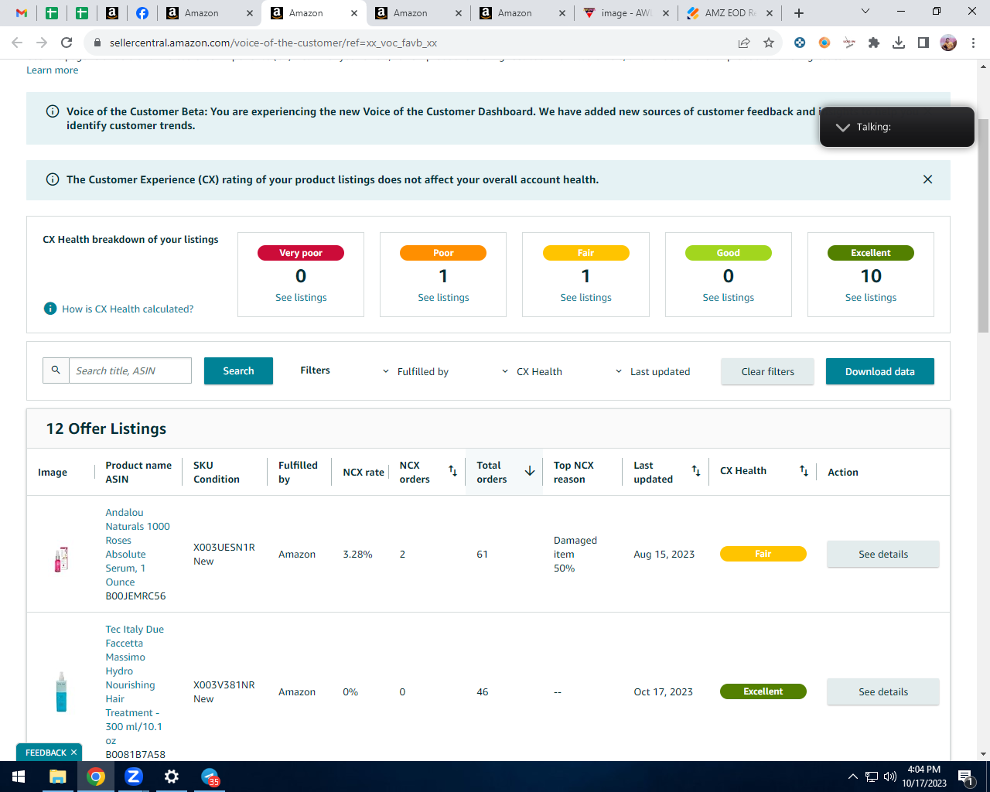The width and height of the screenshot is (990, 792).
Task: Click the info icon beside How is CX Health calculated
Action: pyautogui.click(x=50, y=309)
